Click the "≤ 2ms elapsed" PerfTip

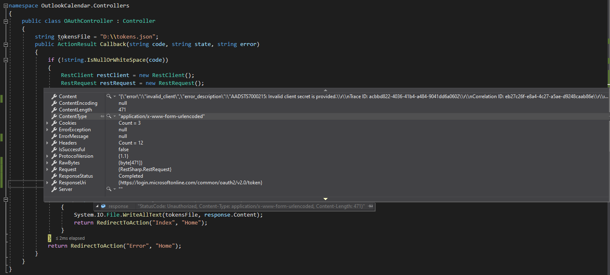coord(70,238)
